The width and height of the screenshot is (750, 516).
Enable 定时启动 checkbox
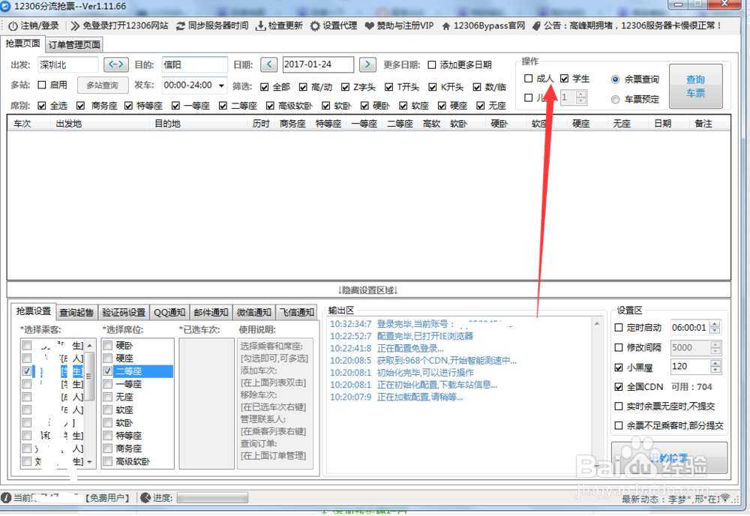pyautogui.click(x=619, y=328)
